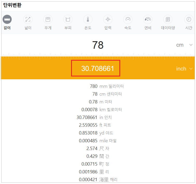Open the 부피 tab label
Viewport: 196px width, 184px height.
pyautogui.click(x=68, y=28)
